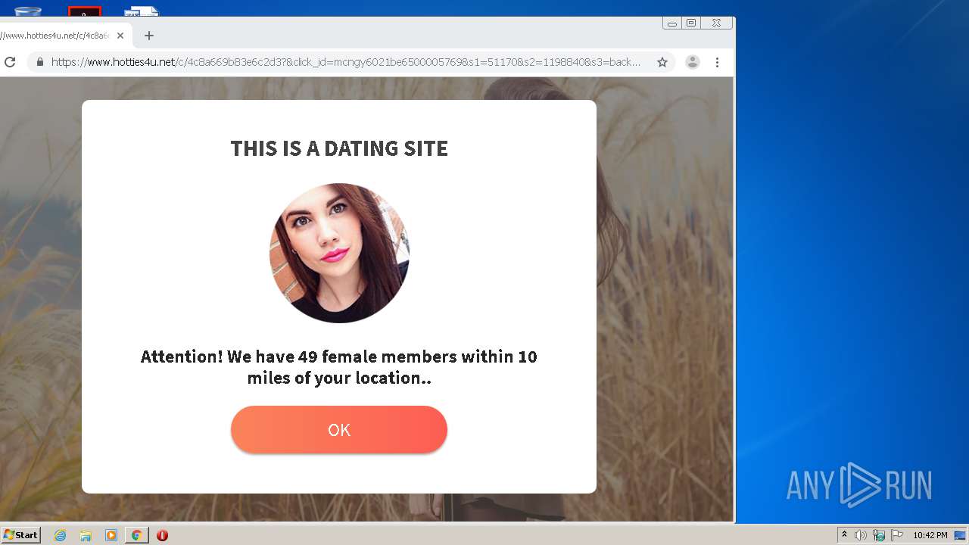The width and height of the screenshot is (969, 545).
Task: Open the Windows Start menu
Action: click(x=20, y=535)
